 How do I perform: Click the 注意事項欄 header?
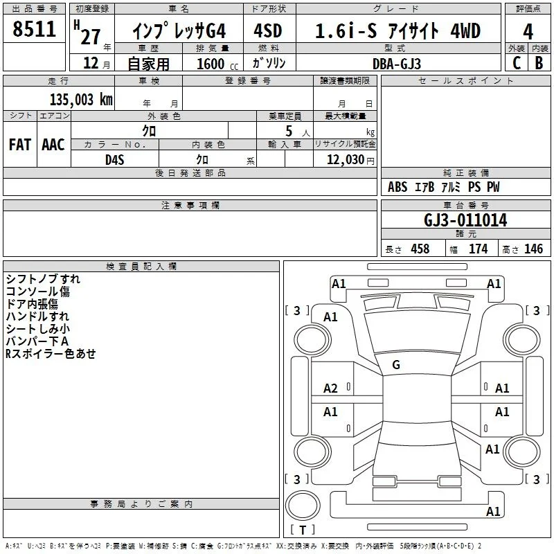(x=190, y=205)
